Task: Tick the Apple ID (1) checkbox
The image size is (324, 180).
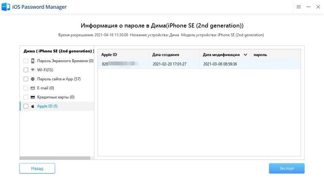Action: pyautogui.click(x=26, y=106)
